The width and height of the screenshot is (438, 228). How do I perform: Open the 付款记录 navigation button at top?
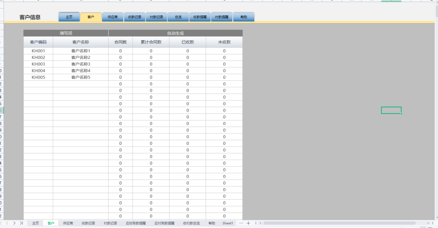click(156, 17)
